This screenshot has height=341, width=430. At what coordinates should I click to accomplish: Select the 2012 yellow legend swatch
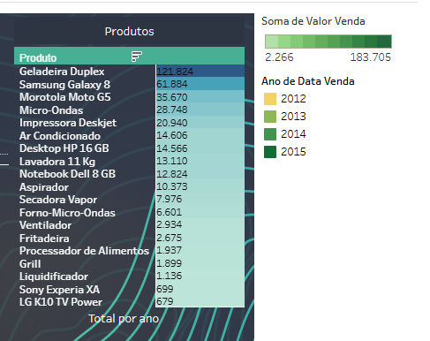coord(270,99)
